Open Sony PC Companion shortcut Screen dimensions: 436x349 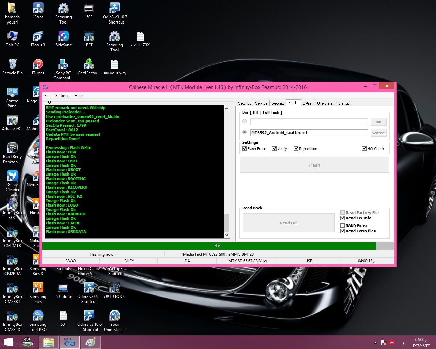pos(63,69)
